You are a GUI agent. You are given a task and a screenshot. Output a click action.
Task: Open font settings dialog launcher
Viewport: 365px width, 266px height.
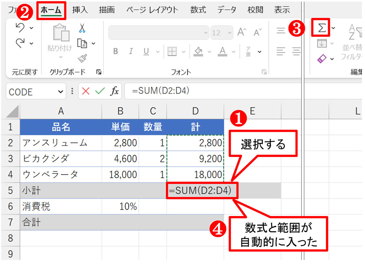coord(264,72)
